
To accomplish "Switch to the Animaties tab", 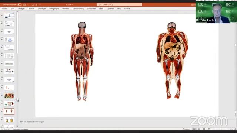I will tap(66, 9).
